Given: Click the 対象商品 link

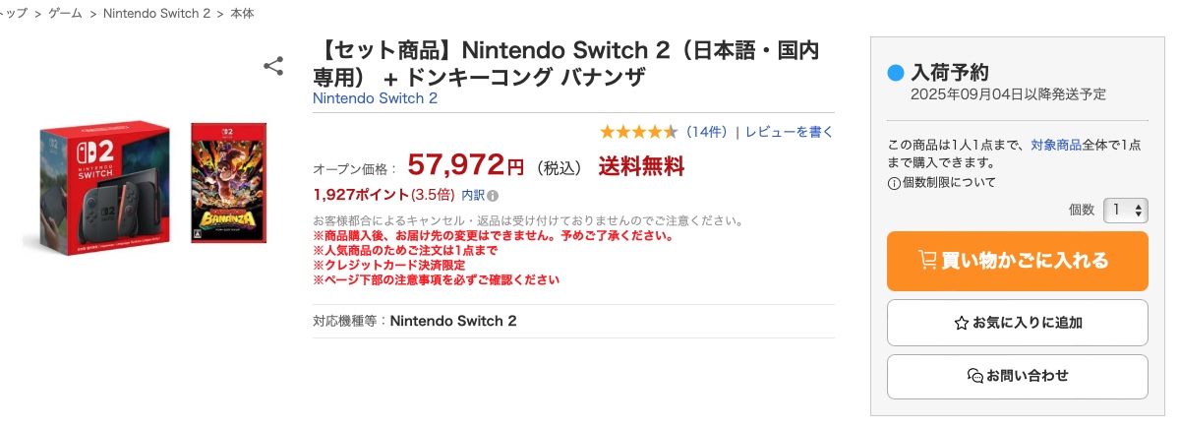Looking at the screenshot, I should (x=1056, y=145).
